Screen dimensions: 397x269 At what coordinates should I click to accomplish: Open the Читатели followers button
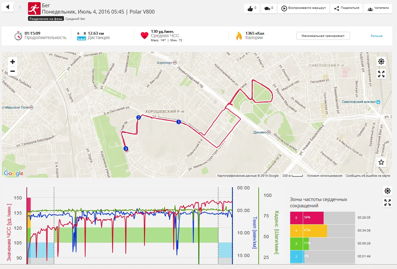[378, 9]
